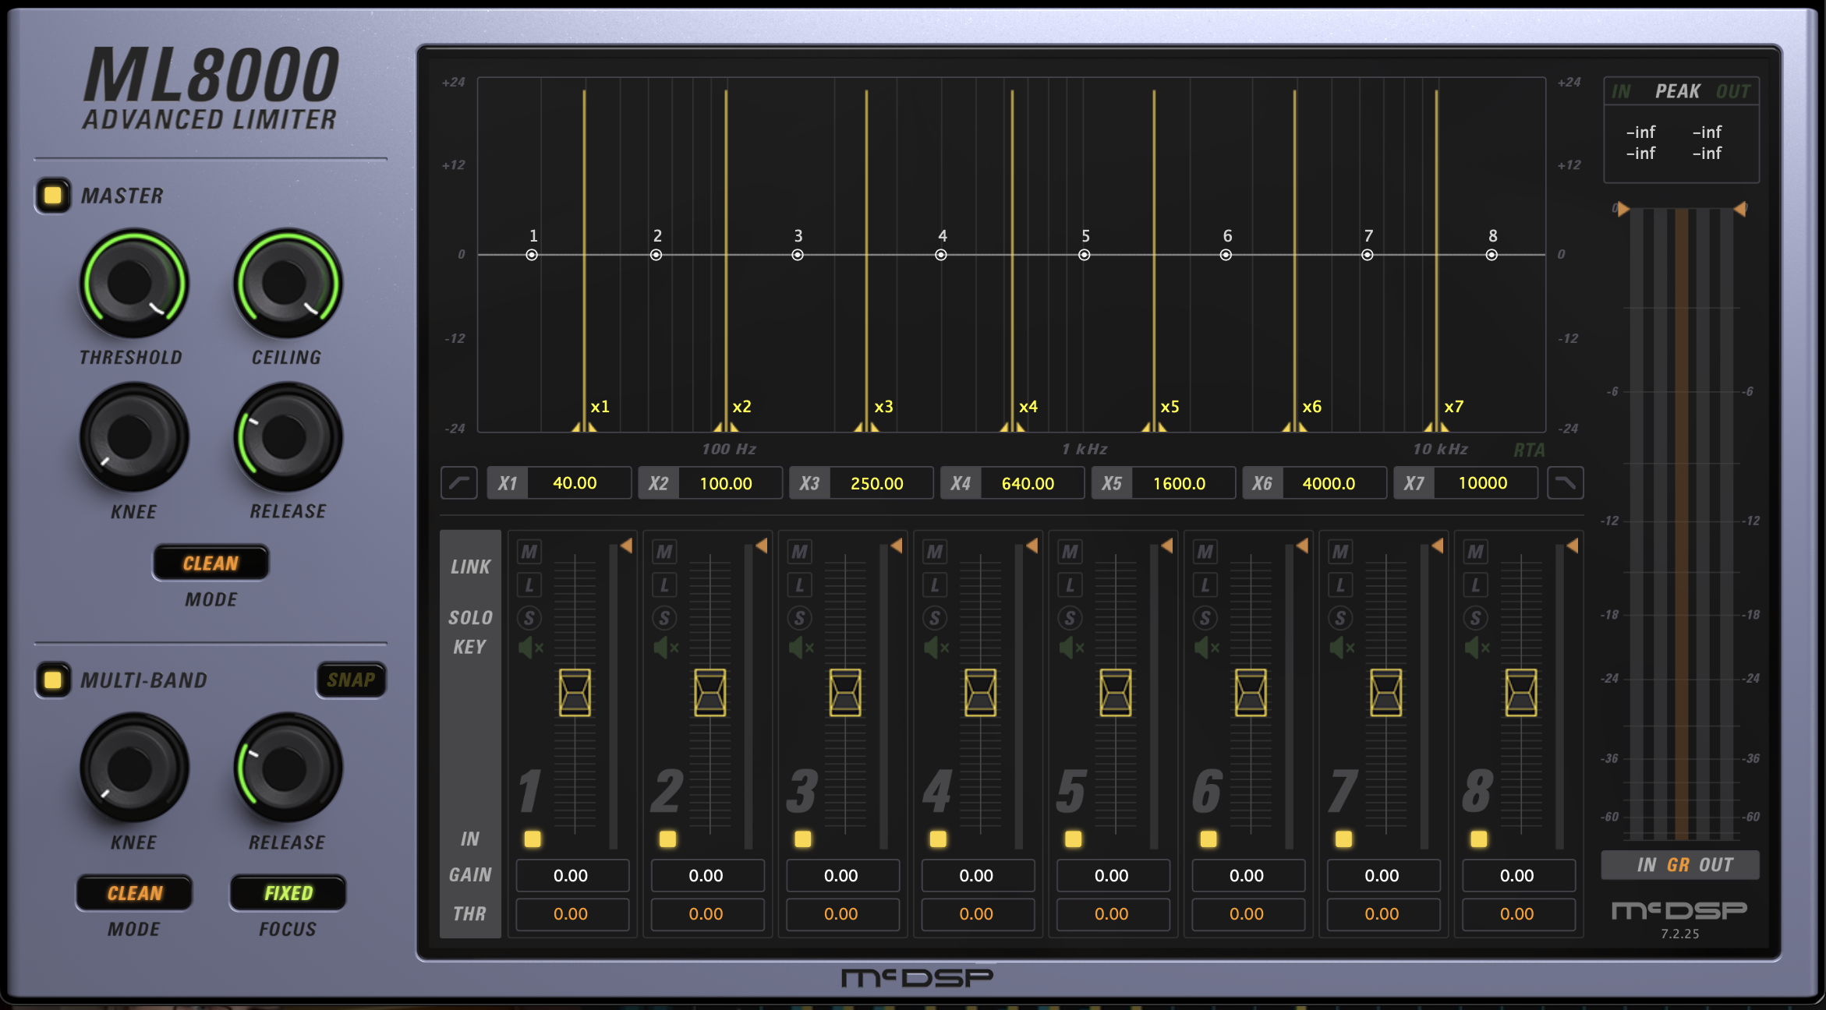Toggle the high-pass filter shape icon
1826x1010 pixels.
tap(459, 483)
